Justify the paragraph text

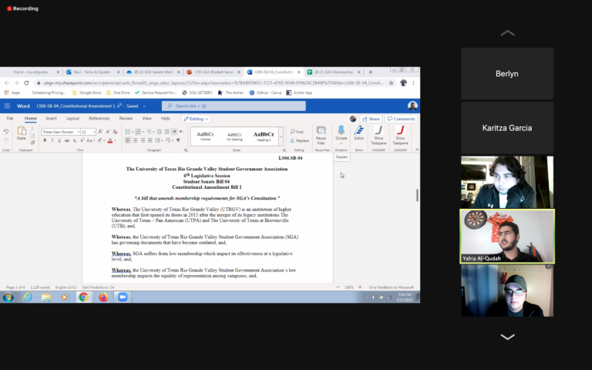pos(150,140)
